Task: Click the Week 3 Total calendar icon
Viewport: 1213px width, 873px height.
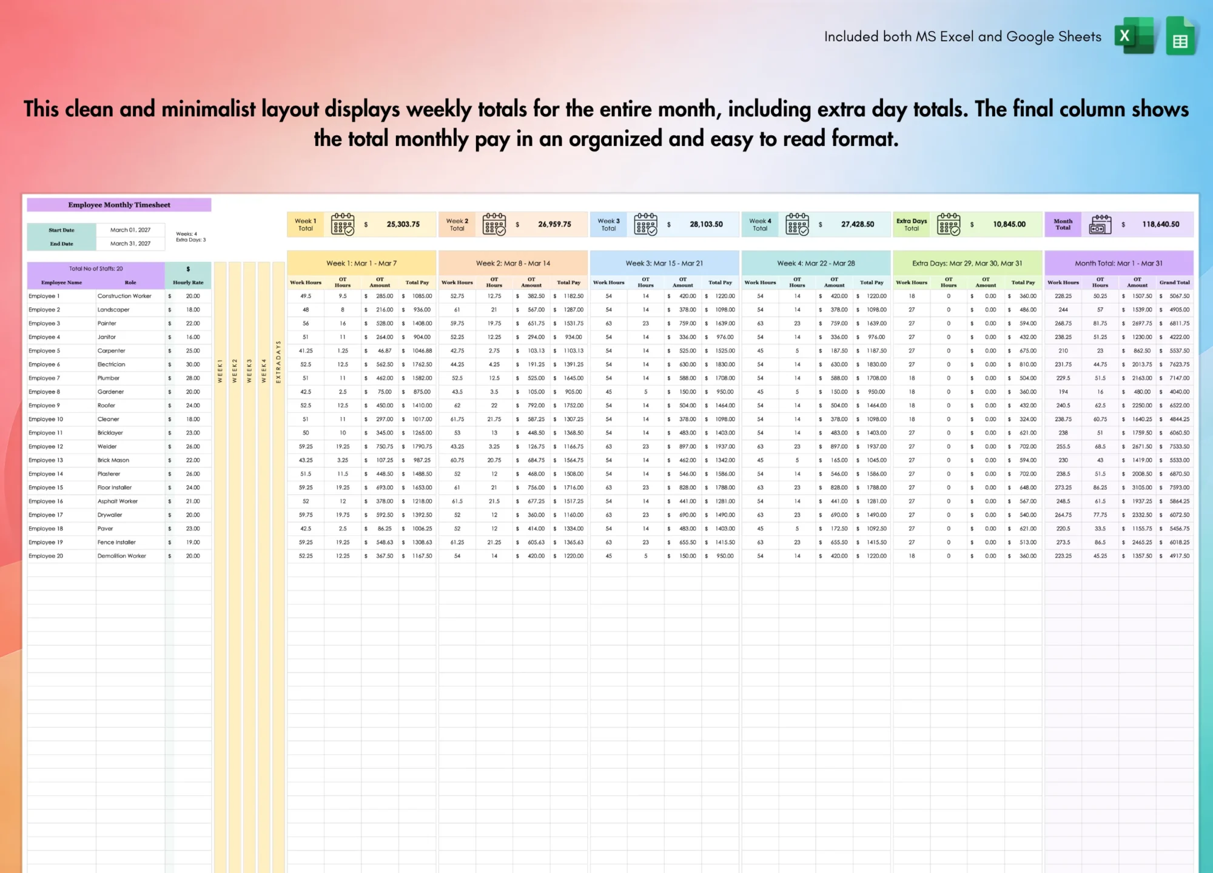Action: point(646,224)
